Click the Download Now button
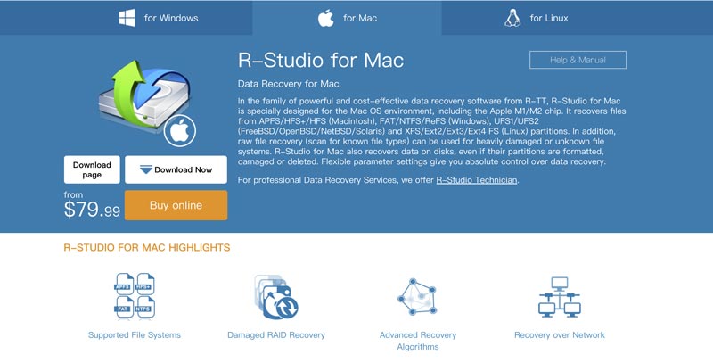Viewport: 713px width, 363px height. 176,169
